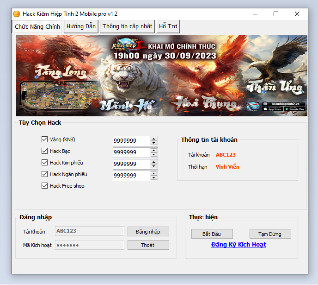
Task: Click the Mã Kích hoạt password field
Action: click(x=90, y=245)
